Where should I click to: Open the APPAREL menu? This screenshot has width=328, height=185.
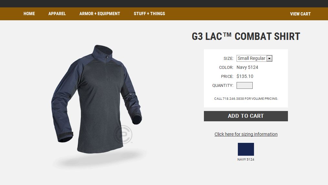tap(57, 14)
